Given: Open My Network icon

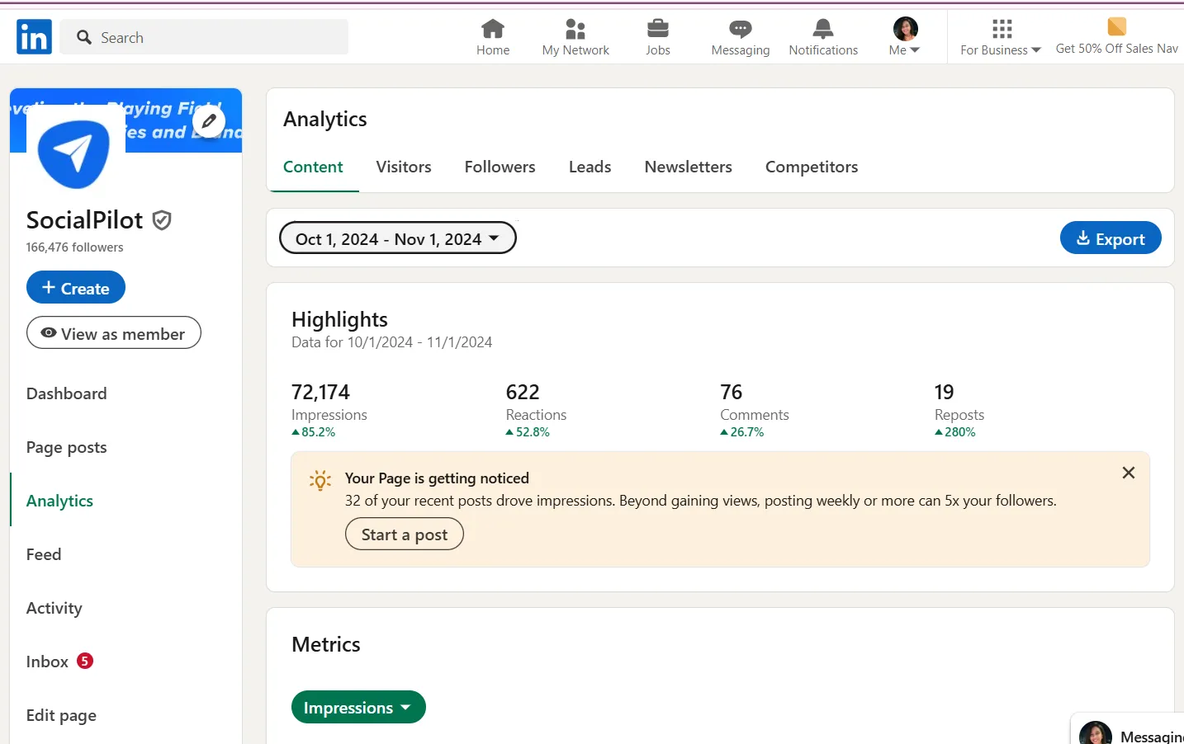Looking at the screenshot, I should pyautogui.click(x=575, y=38).
